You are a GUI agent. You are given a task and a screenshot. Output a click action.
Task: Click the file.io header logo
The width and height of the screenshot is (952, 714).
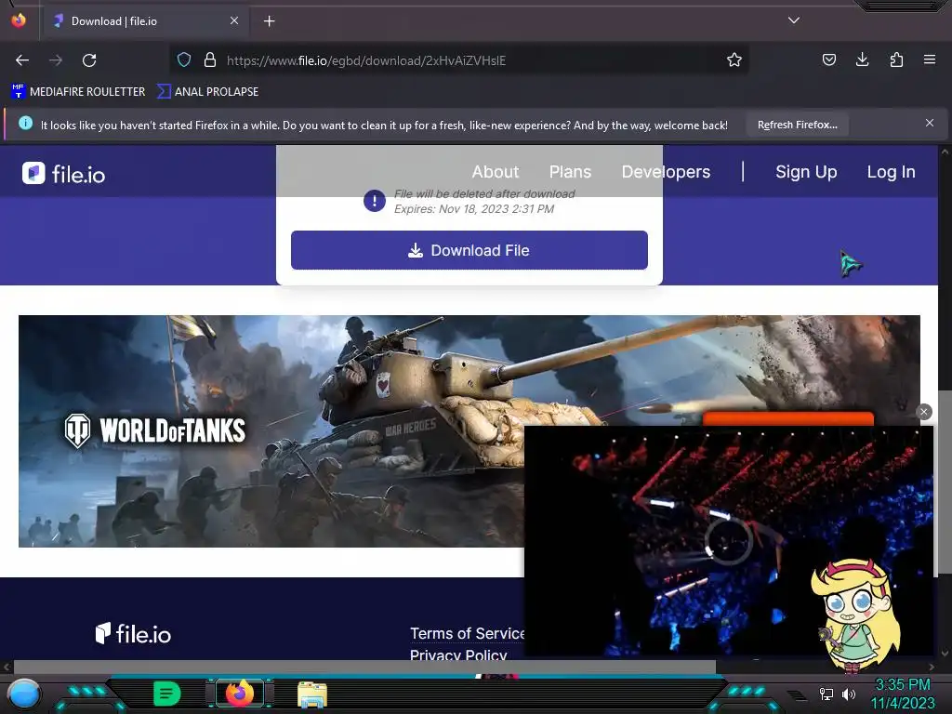point(64,174)
